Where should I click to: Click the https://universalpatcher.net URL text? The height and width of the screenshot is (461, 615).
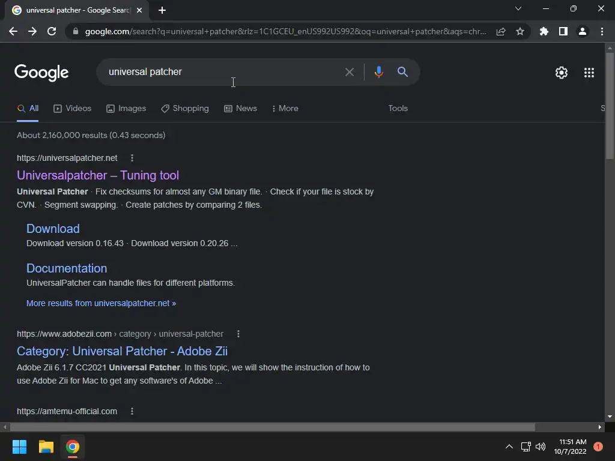pos(67,158)
